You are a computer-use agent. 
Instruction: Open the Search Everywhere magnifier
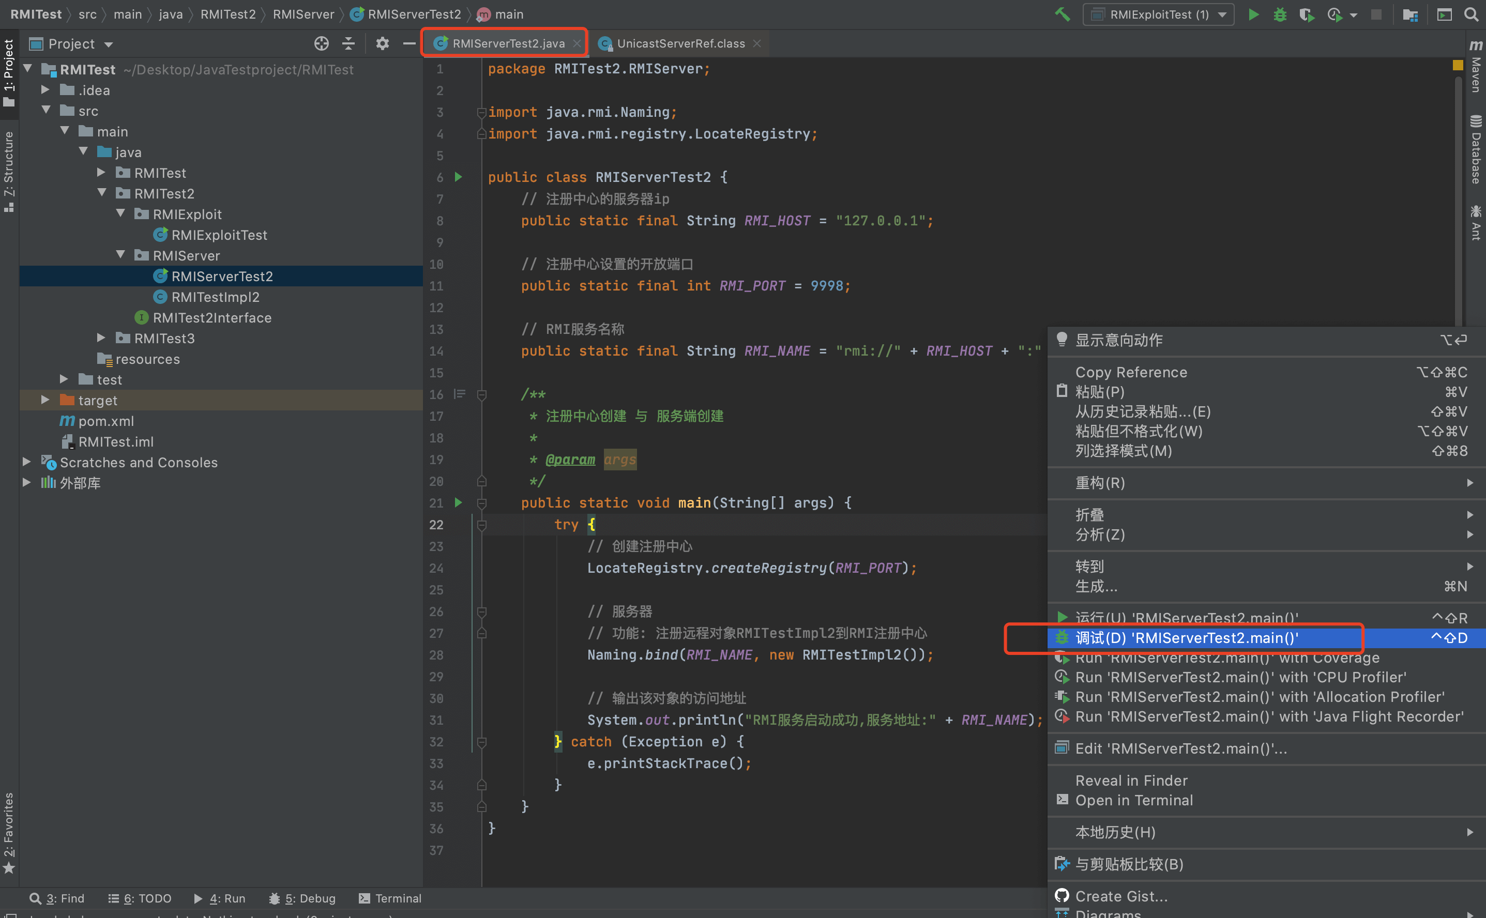pos(1471,14)
